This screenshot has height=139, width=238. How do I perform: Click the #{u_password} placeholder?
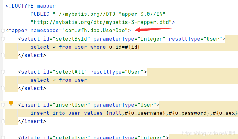point(189,113)
